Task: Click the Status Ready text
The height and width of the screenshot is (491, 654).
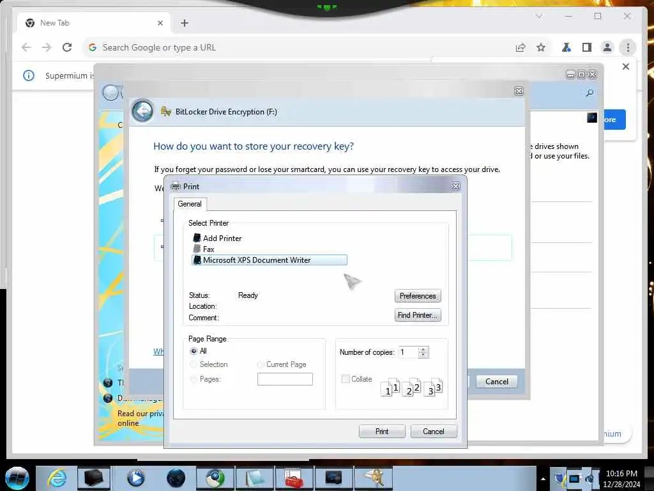Action: (248, 295)
